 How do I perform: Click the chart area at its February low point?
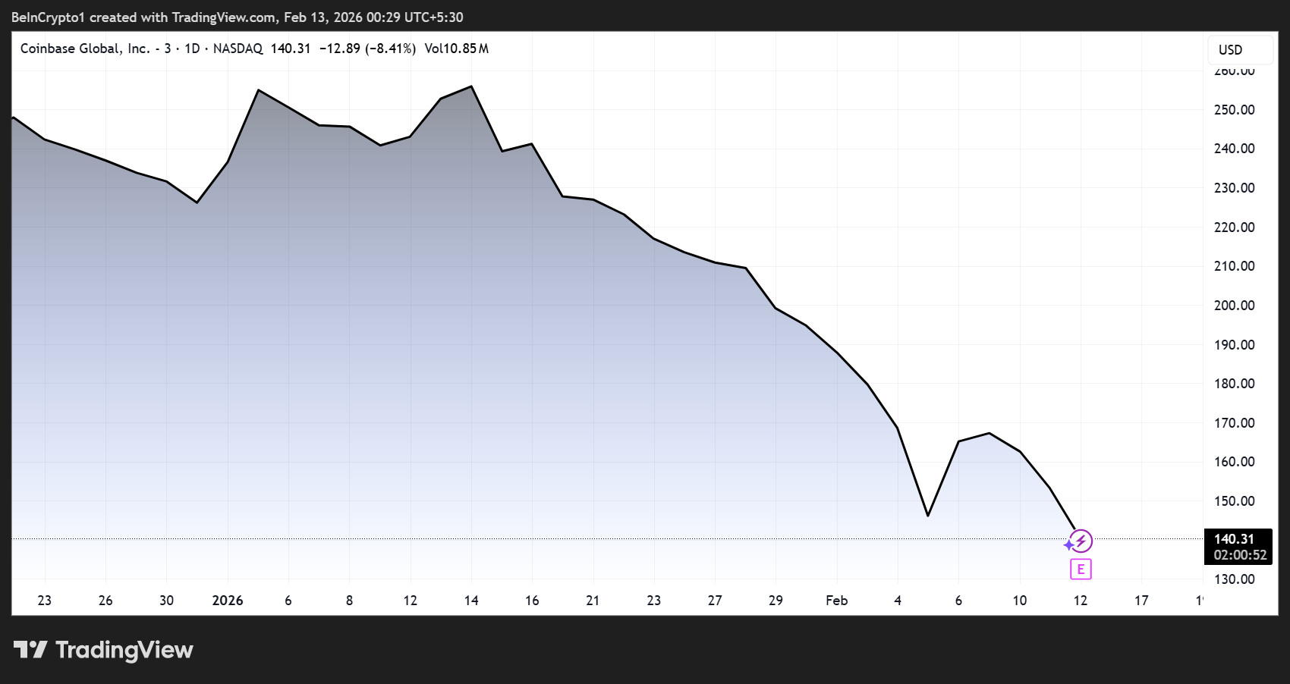(x=927, y=515)
